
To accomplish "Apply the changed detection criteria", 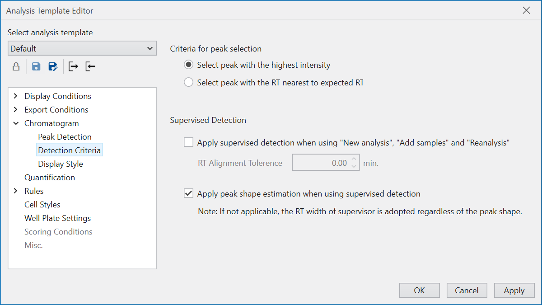I will click(514, 290).
